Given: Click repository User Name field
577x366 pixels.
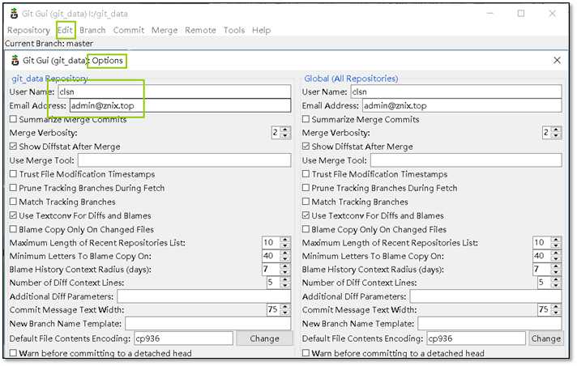Looking at the screenshot, I should tap(174, 91).
